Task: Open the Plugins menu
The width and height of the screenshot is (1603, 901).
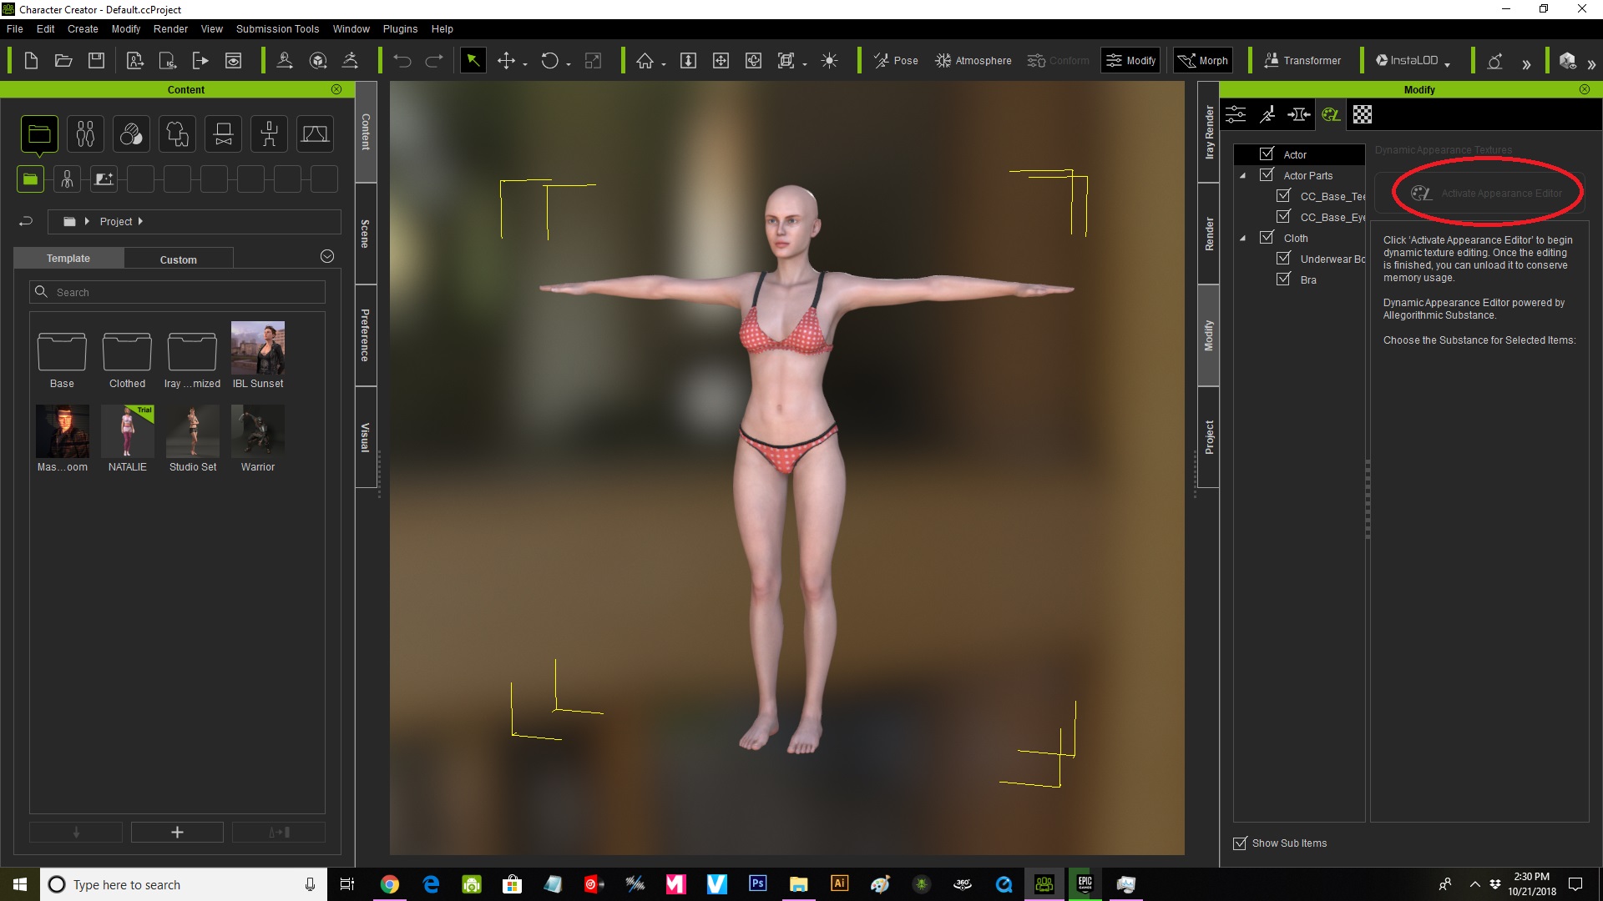Action: pos(400,29)
